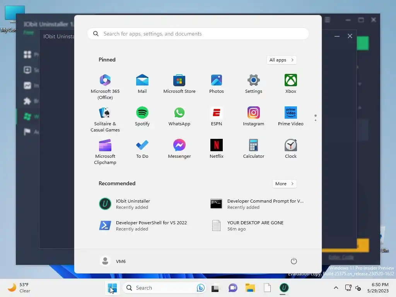The width and height of the screenshot is (396, 297).
Task: Open IObit Uninstaller hamburger menu
Action: (327, 20)
